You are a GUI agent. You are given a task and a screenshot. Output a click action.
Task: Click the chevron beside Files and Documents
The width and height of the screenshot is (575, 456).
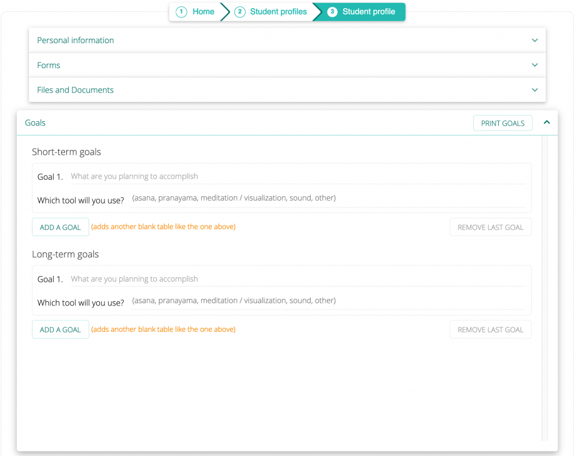(x=535, y=90)
